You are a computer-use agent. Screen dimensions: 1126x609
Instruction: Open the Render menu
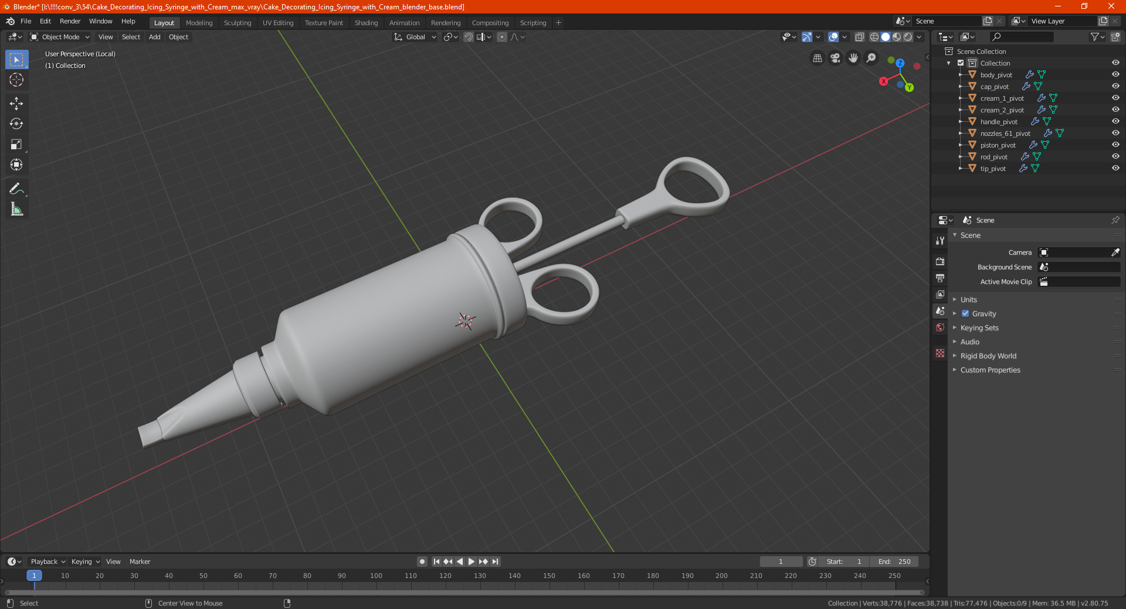(x=70, y=21)
